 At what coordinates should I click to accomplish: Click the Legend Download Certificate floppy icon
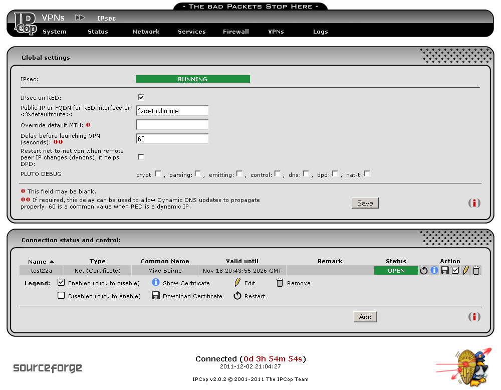coord(156,295)
